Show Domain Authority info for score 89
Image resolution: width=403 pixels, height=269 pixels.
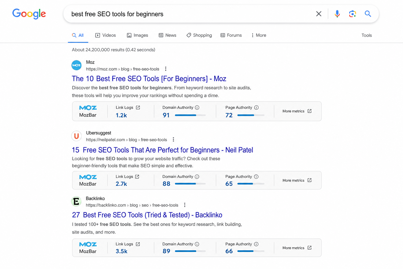click(x=197, y=244)
